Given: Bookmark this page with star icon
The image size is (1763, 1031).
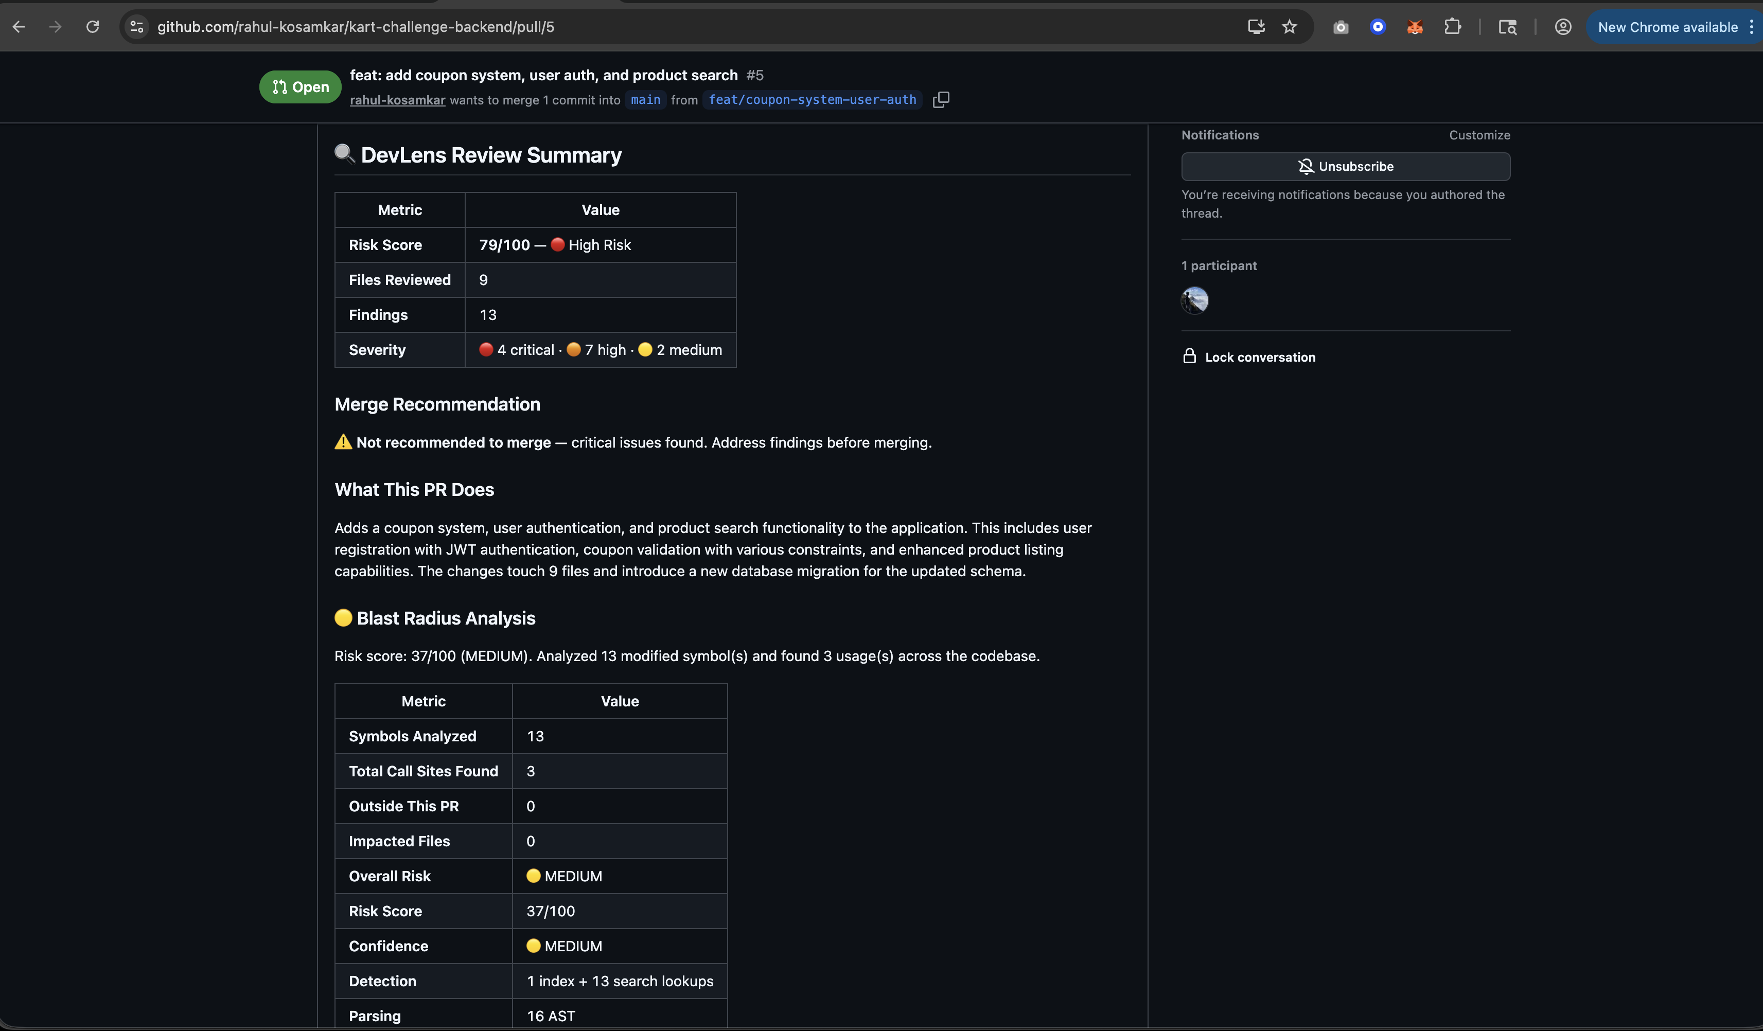Looking at the screenshot, I should [x=1290, y=27].
